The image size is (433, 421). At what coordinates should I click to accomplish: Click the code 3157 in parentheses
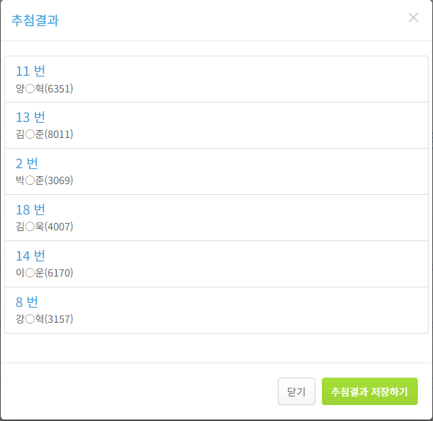point(59,319)
